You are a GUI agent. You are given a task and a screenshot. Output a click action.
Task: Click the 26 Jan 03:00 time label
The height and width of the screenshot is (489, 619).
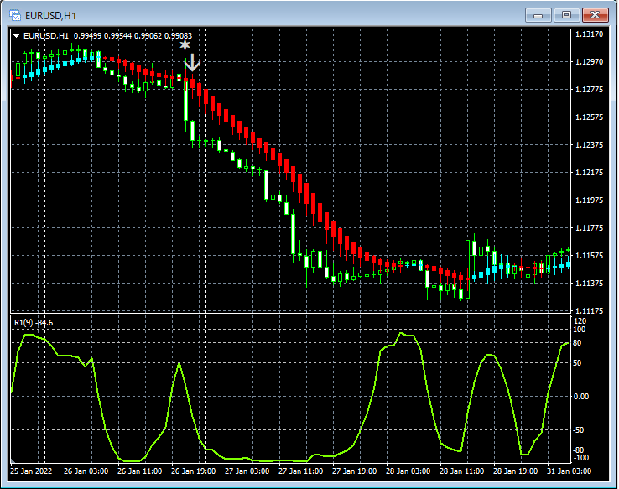coord(86,471)
